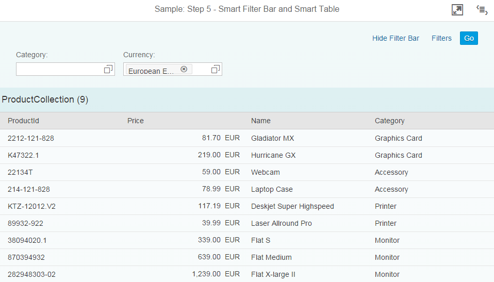Screen dimensions: 494x282
Task: Click Hide Filter Bar link
Action: (396, 38)
